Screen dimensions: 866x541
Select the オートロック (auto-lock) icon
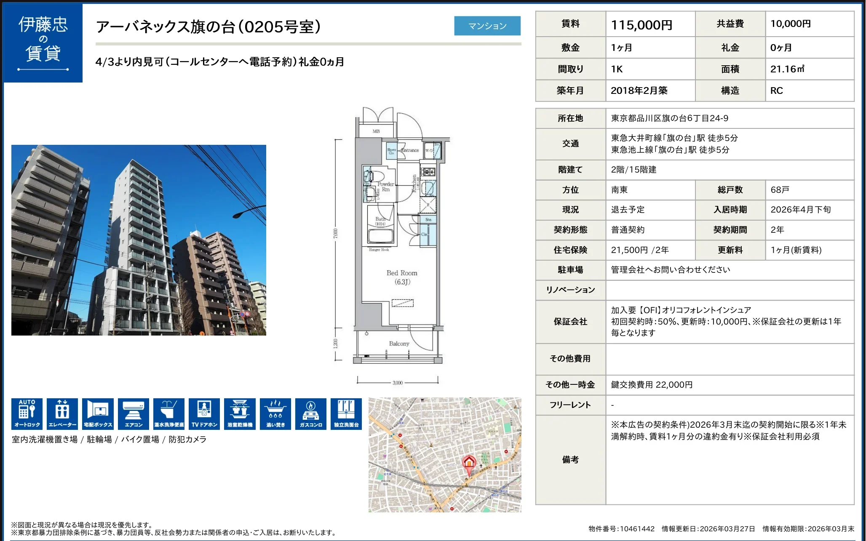coord(27,413)
